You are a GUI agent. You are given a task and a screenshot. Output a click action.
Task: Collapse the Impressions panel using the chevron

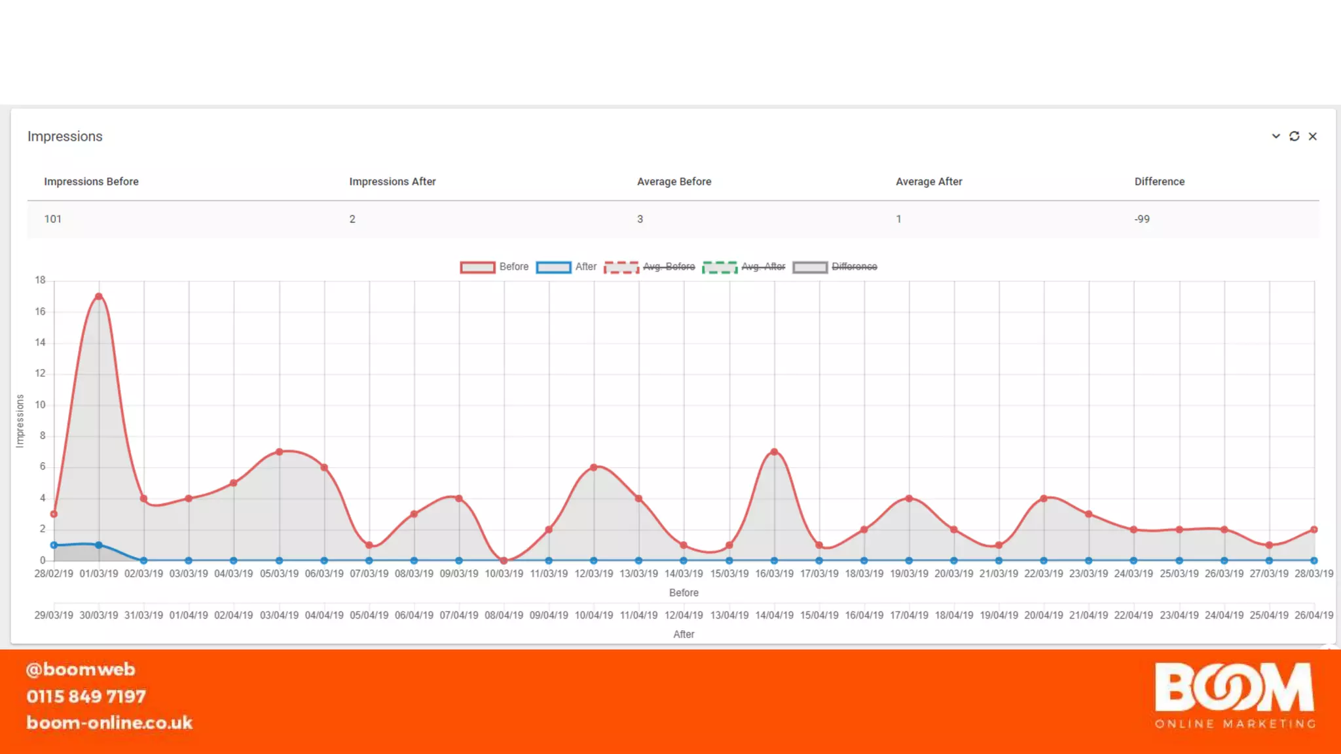[1276, 136]
